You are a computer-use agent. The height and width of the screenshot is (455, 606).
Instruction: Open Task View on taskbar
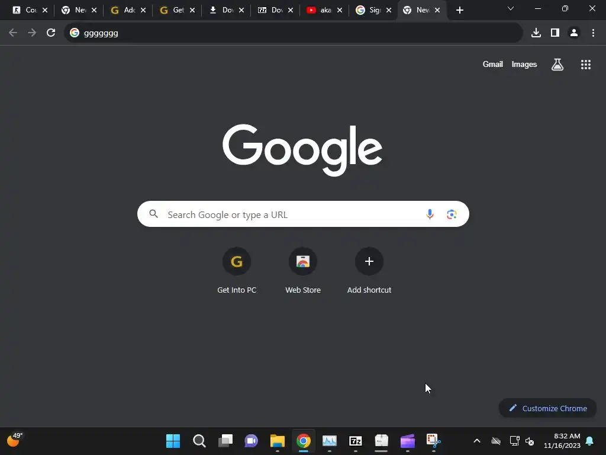click(225, 441)
